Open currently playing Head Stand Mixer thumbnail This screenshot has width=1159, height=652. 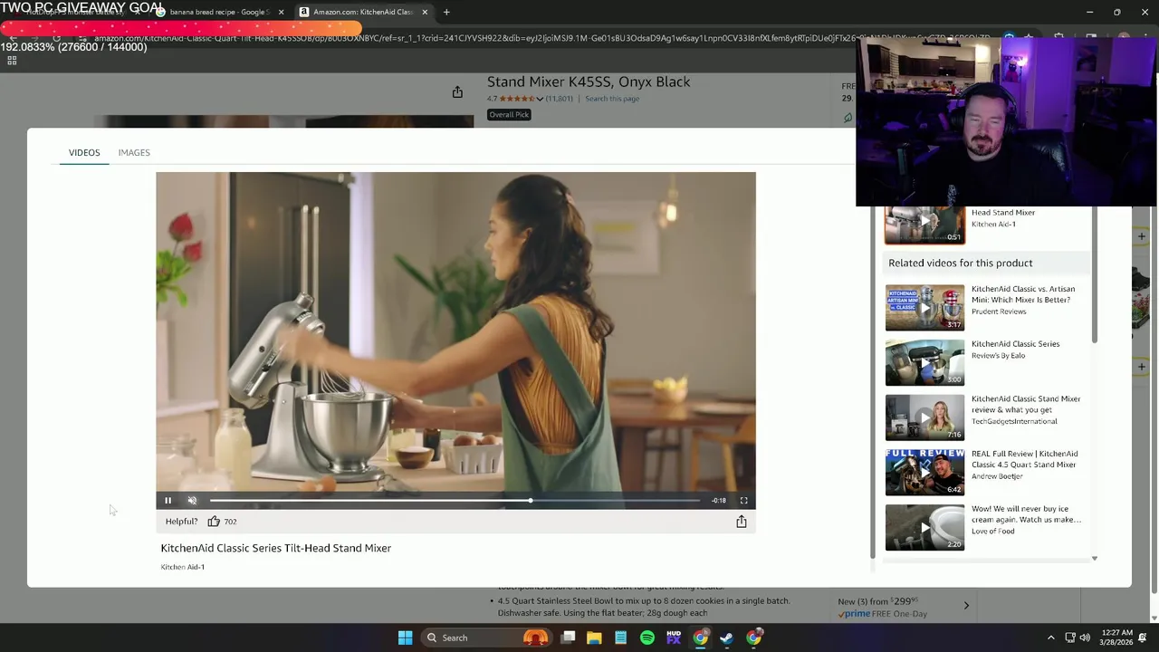pyautogui.click(x=924, y=225)
